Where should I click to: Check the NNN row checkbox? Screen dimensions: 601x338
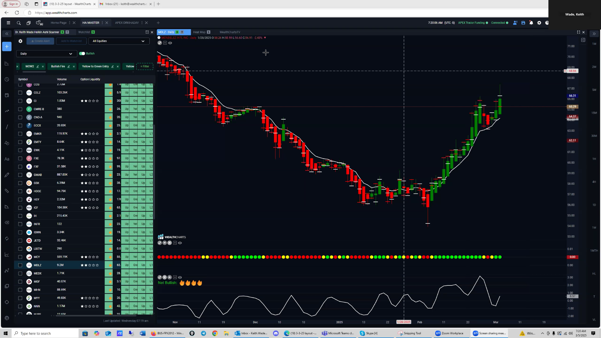coord(20,306)
